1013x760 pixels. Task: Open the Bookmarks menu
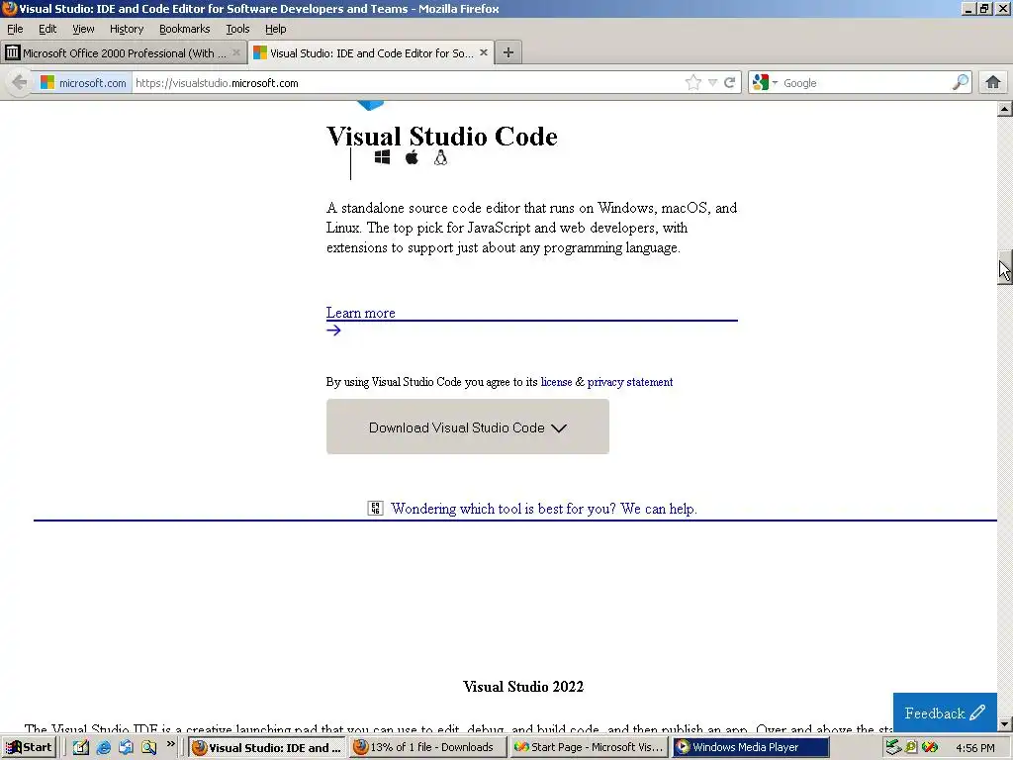[x=185, y=29]
